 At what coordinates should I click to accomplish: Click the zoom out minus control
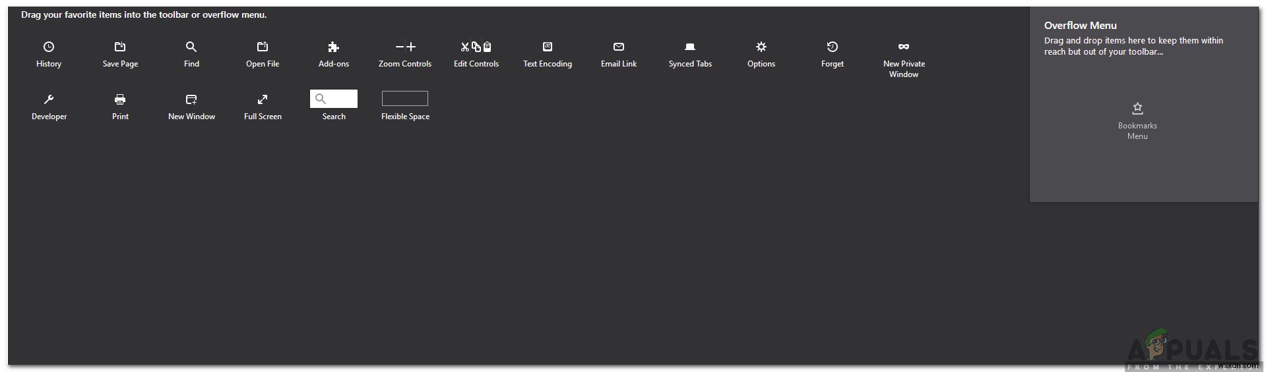click(399, 47)
